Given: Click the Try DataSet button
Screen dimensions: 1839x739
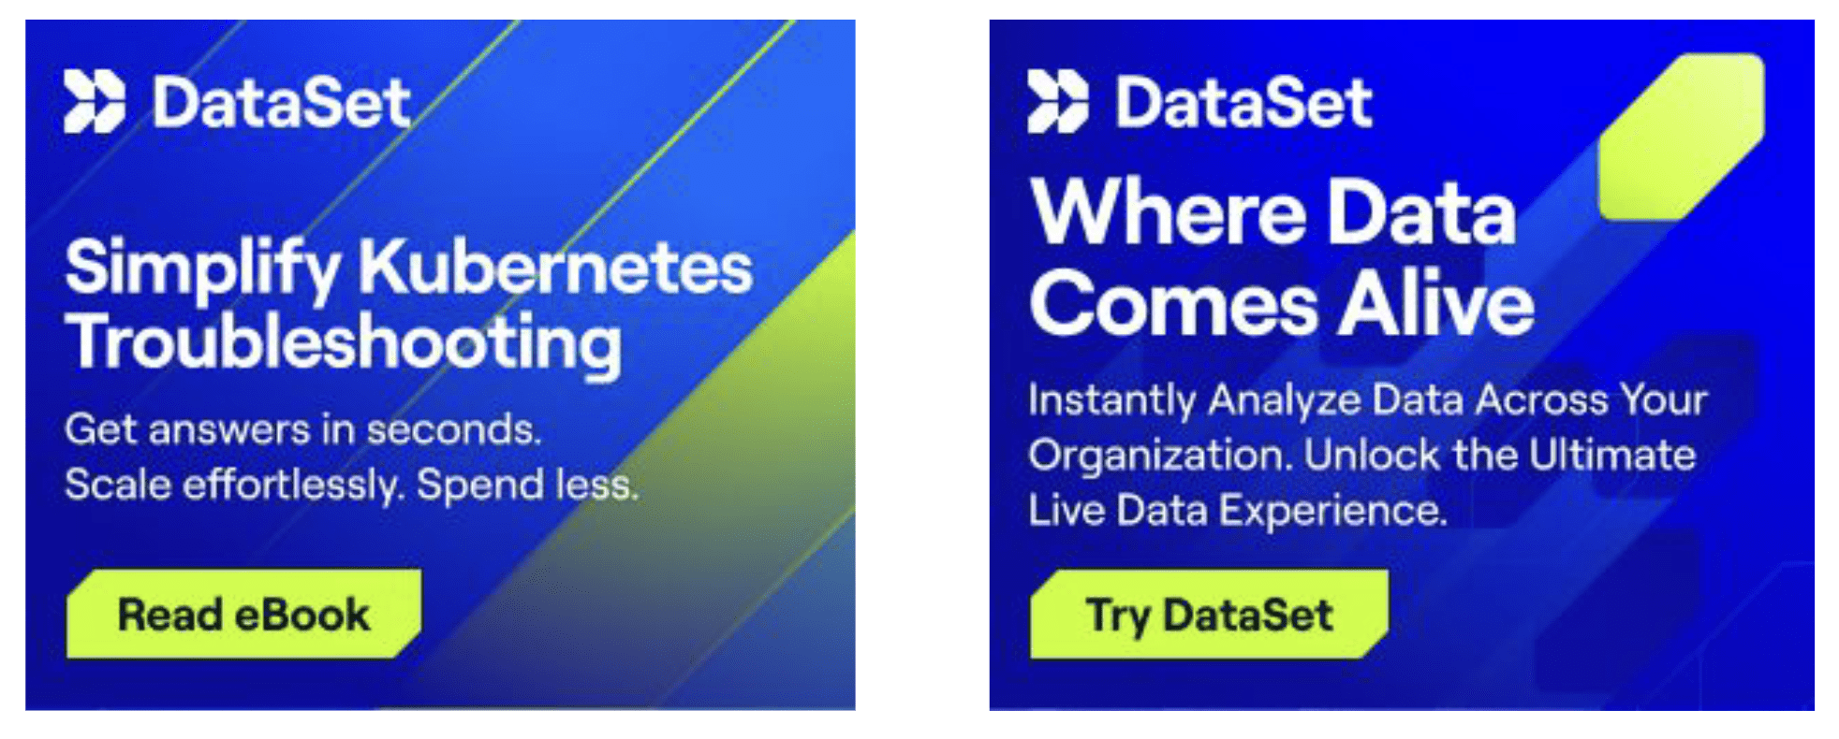Looking at the screenshot, I should pos(1209,614).
